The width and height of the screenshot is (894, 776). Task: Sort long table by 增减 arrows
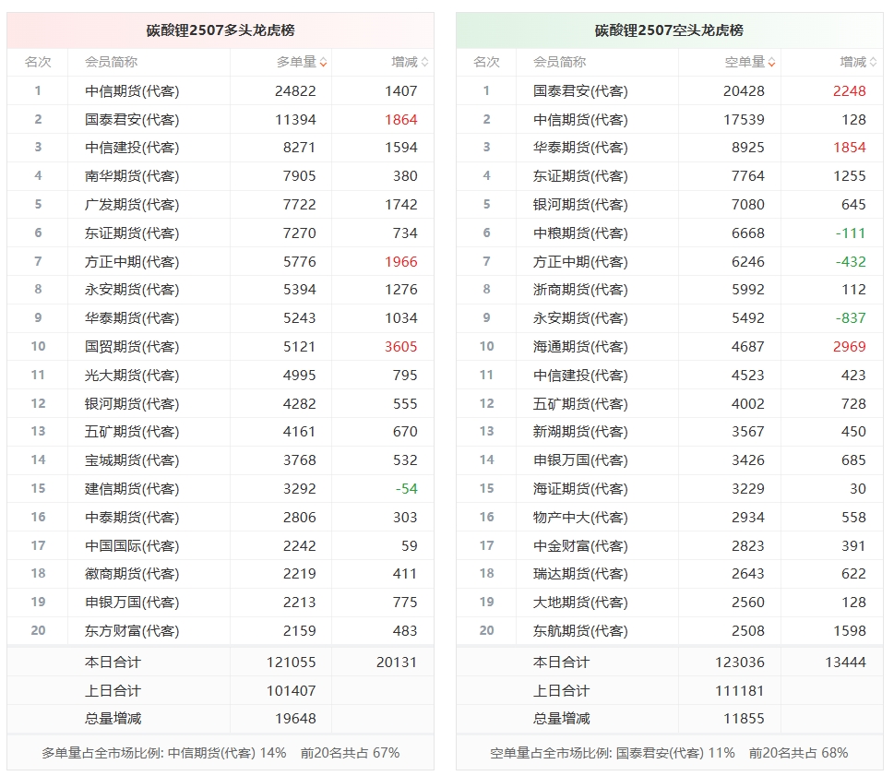(424, 63)
